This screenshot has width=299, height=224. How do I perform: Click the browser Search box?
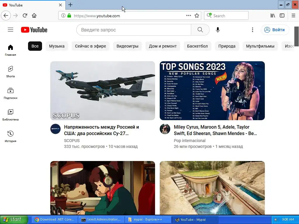pyautogui.click(x=226, y=16)
